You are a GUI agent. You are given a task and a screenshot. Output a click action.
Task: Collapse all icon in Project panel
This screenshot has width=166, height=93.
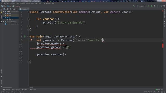point(10,9)
